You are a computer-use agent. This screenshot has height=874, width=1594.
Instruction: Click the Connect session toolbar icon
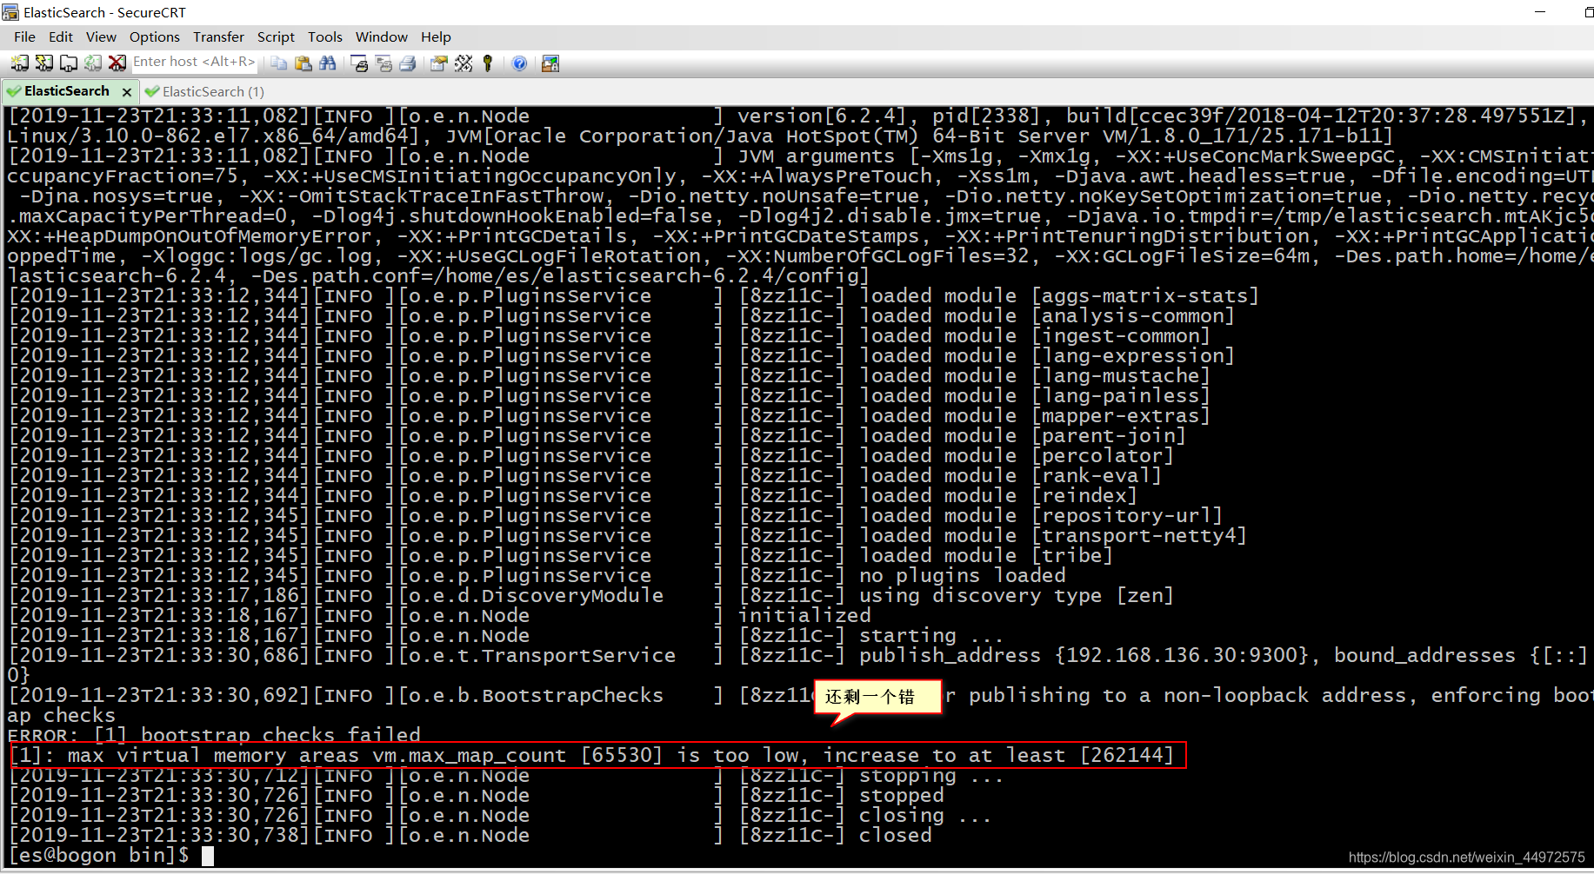click(x=19, y=63)
